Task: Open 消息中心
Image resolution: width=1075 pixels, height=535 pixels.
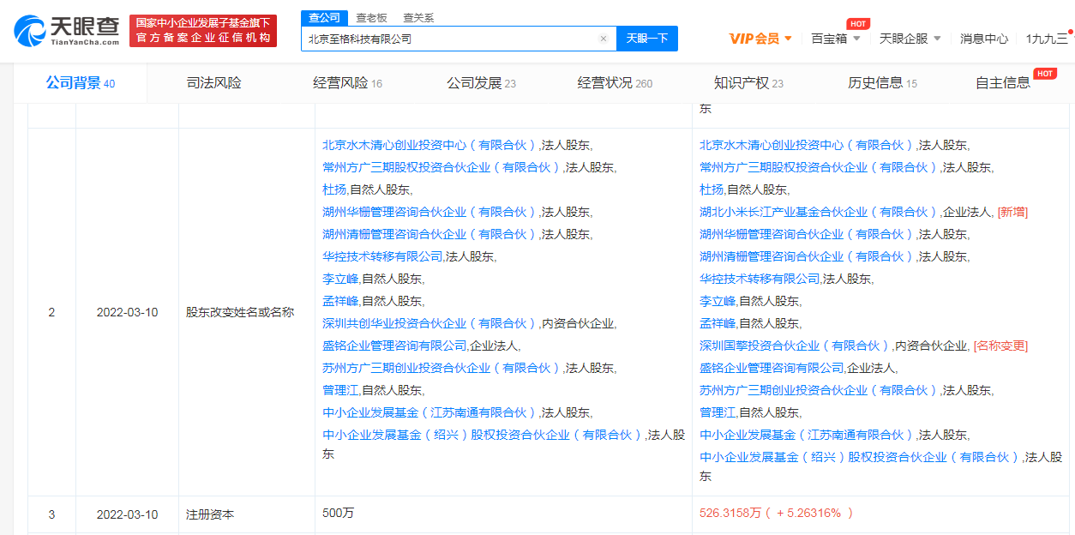Action: 984,39
